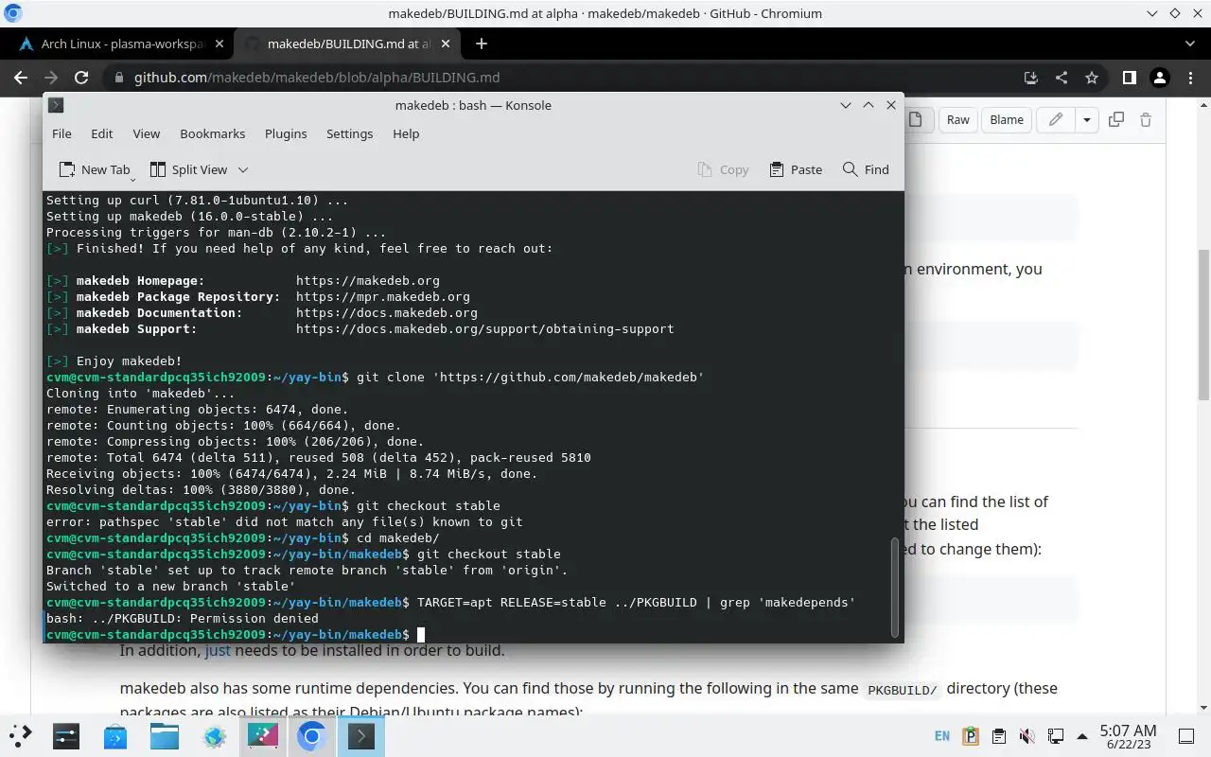
Task: Toggle the muted volume tray icon
Action: [1027, 736]
